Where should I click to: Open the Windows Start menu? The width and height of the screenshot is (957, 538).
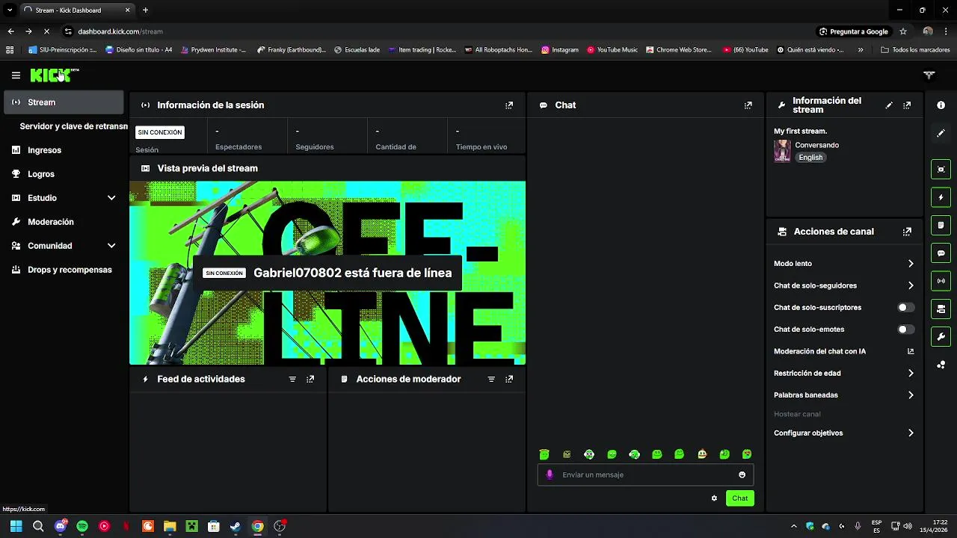(16, 526)
